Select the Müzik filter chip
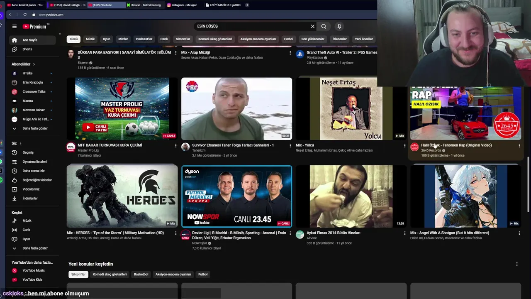This screenshot has height=299, width=531. point(90,39)
